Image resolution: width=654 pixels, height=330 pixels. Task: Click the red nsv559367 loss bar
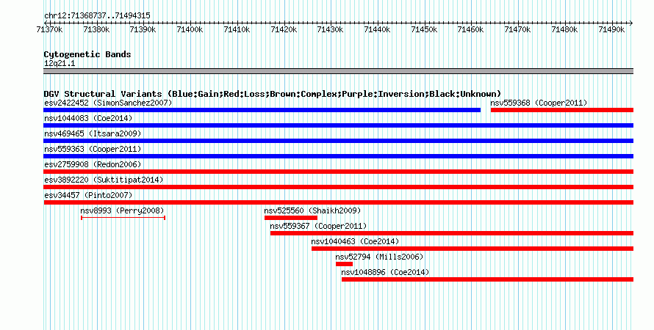pos(452,233)
